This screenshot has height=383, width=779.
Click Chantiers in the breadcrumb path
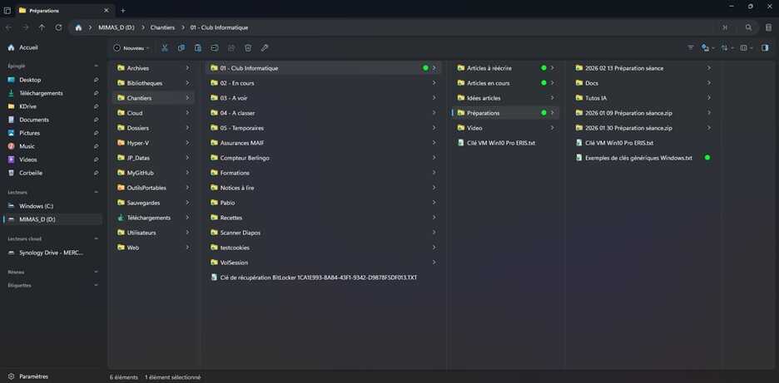[162, 27]
